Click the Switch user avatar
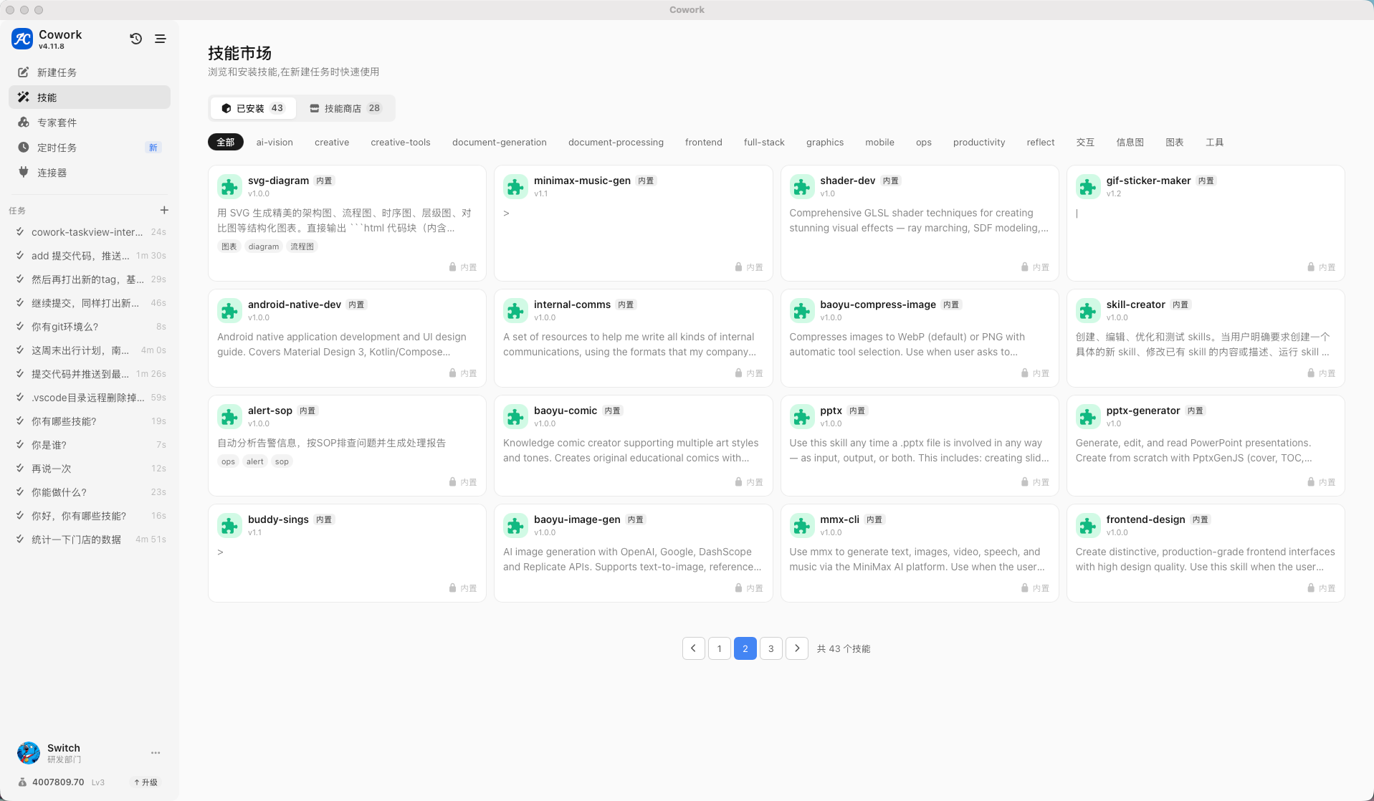 click(29, 753)
